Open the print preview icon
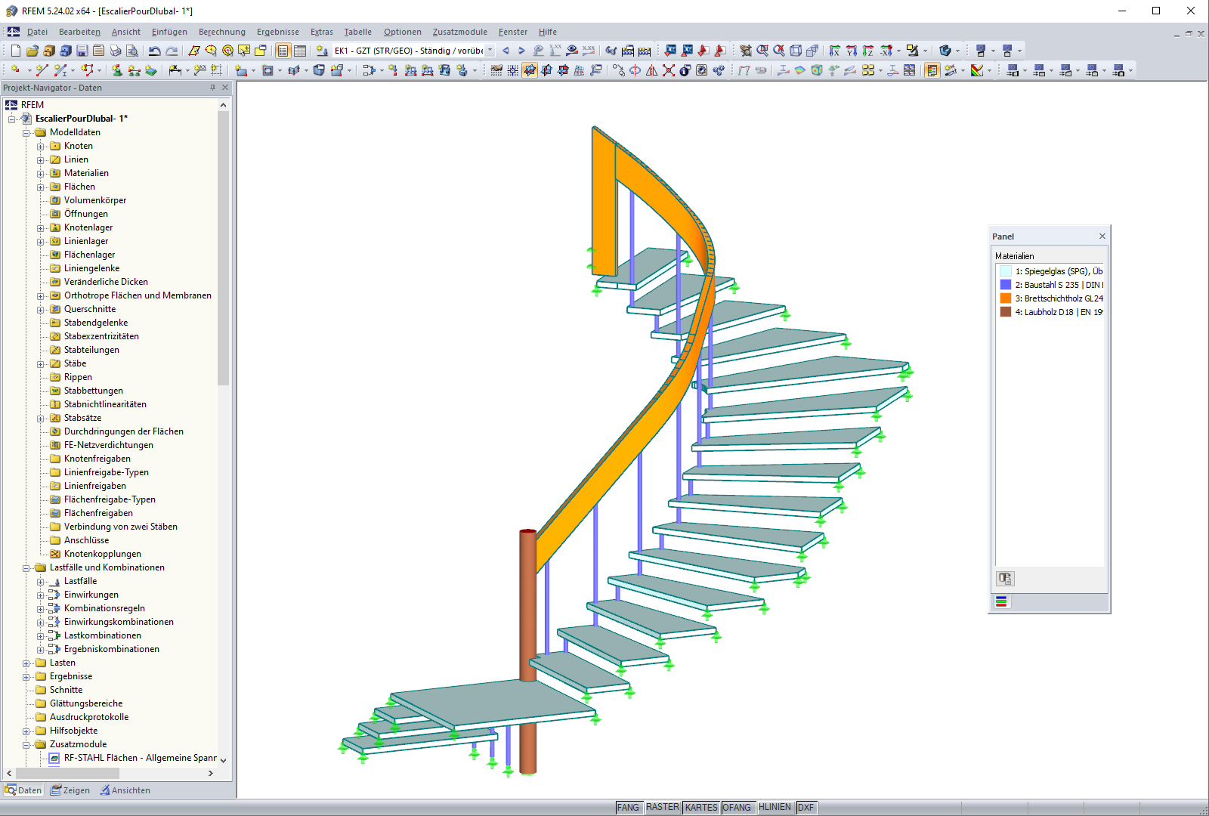1209x816 pixels. tap(131, 51)
